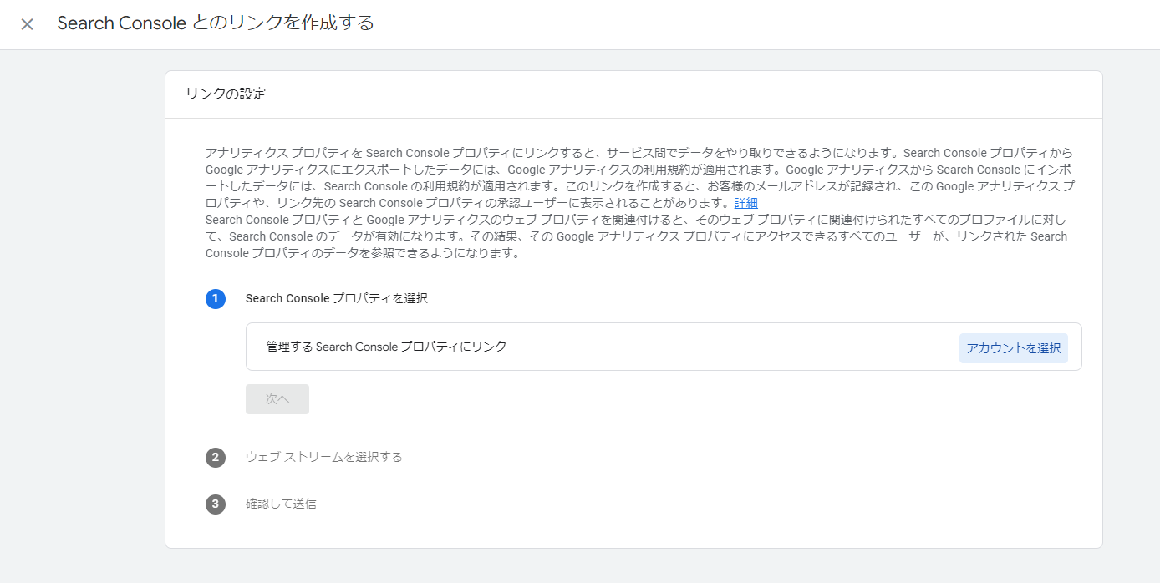1160x583 pixels.
Task: Click the Search Console とのリンクを作成する page title
Action: (x=216, y=23)
